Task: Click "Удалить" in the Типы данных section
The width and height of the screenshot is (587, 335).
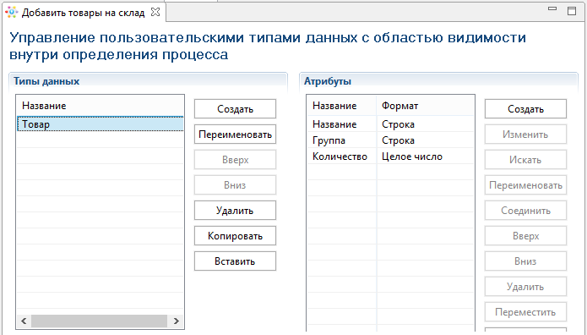Action: (x=235, y=211)
